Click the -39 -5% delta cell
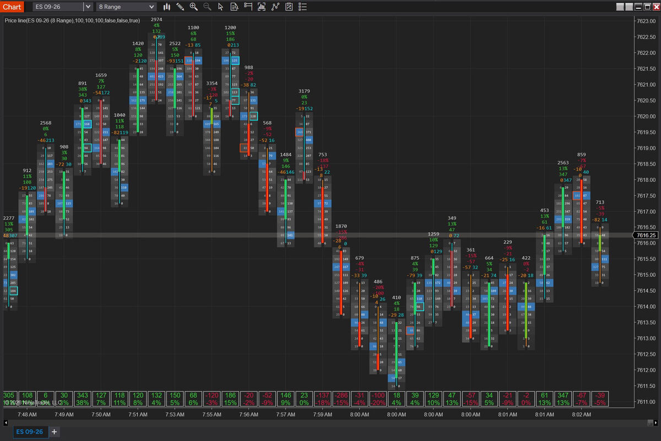Screen dimensions: 661x441 [x=600, y=399]
